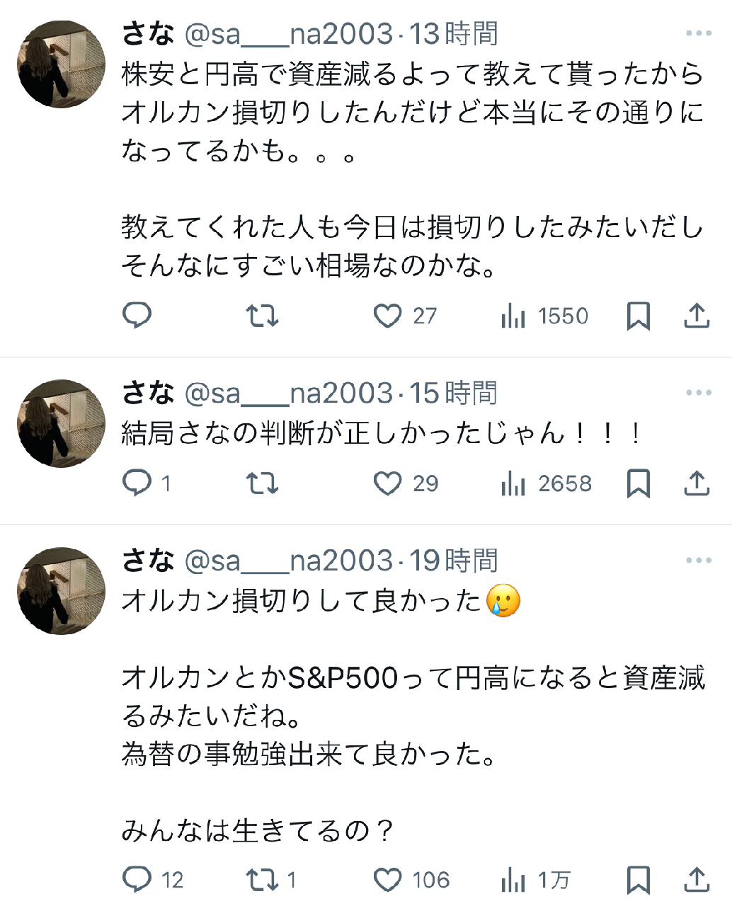Bookmark the 13時間 post
The height and width of the screenshot is (906, 732).
tap(639, 316)
